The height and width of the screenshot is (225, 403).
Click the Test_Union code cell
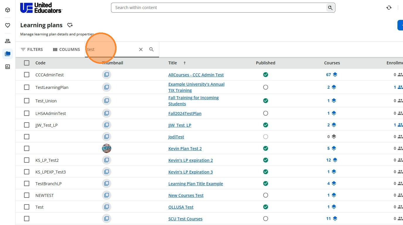click(46, 101)
